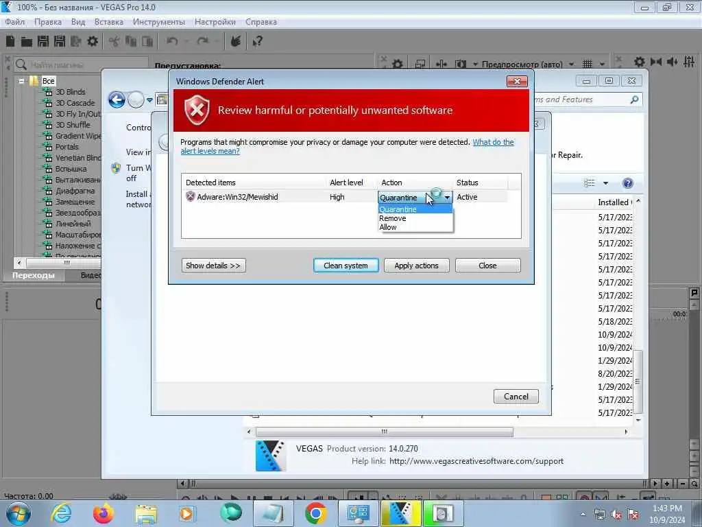Open Файл menu
Viewport: 702px width, 527px height.
15,22
